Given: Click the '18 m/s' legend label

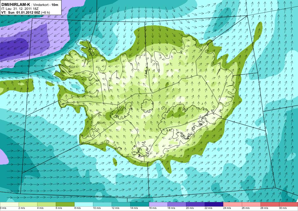Looking at the screenshot, I should coord(171,208).
